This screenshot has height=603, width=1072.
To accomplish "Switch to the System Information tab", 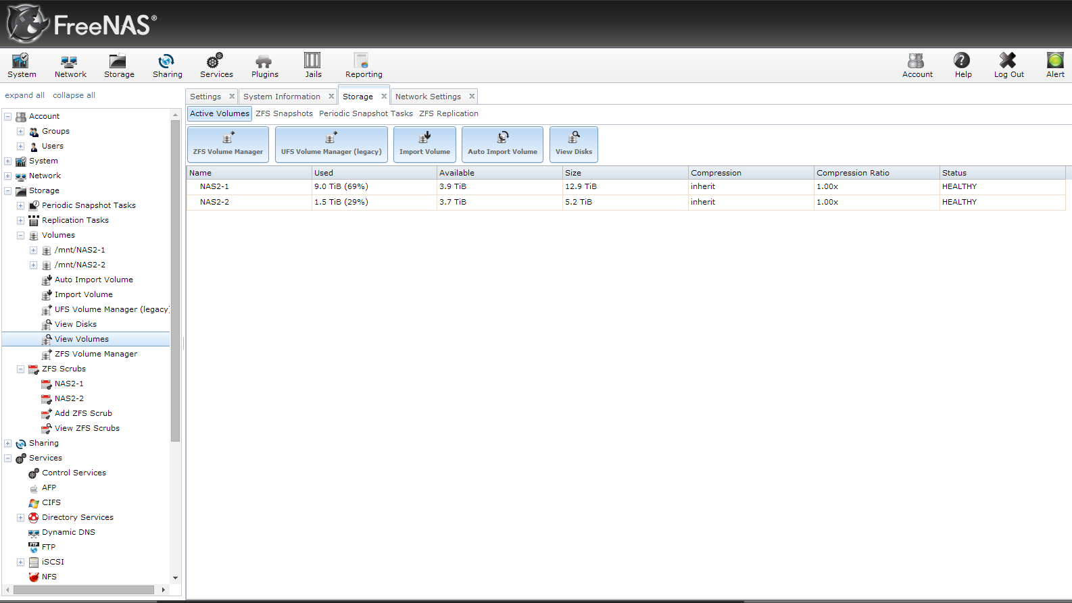I will [x=282, y=97].
